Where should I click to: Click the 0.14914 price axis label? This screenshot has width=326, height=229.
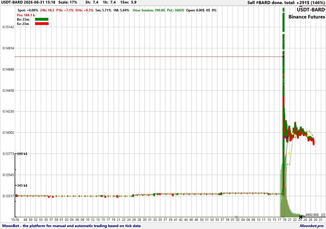pyautogui.click(x=8, y=48)
